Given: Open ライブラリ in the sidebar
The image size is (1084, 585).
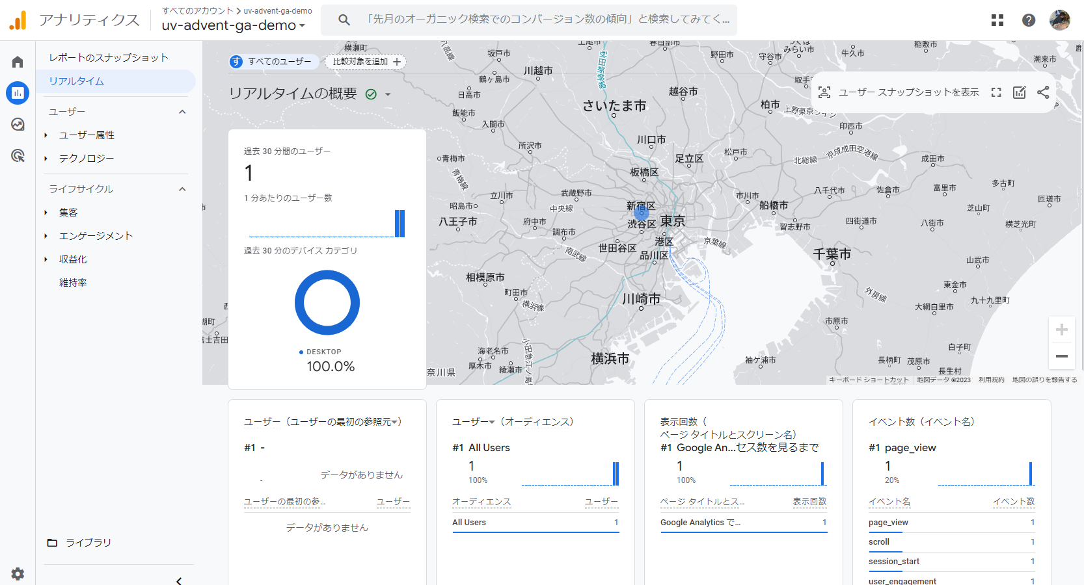Looking at the screenshot, I should point(88,543).
